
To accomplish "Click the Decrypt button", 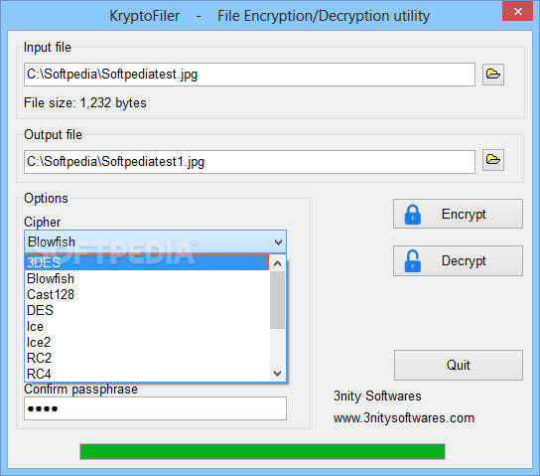I will click(x=458, y=260).
